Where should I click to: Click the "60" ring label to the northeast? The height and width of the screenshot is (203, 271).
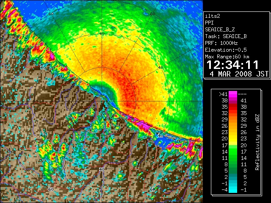152,14
